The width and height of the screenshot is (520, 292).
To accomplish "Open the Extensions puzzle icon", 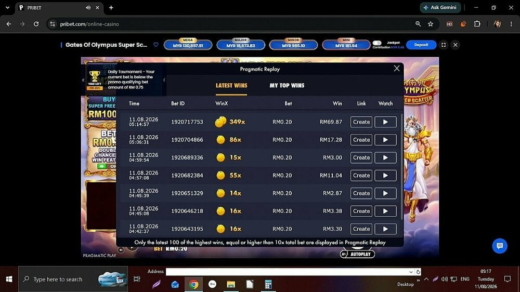I will tap(477, 24).
